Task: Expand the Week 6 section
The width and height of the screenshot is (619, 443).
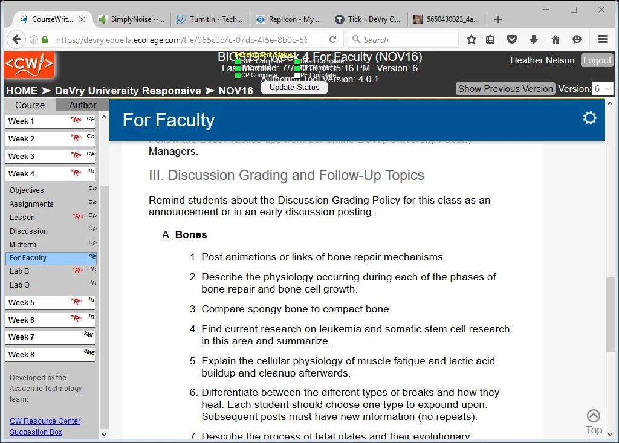Action: [x=51, y=320]
